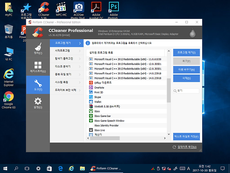Open the Adobe Acrobat DC desktop shortcut
The width and height of the screenshot is (230, 173).
96,10
